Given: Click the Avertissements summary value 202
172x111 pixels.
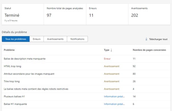Looking at the screenshot, I should (x=134, y=15).
